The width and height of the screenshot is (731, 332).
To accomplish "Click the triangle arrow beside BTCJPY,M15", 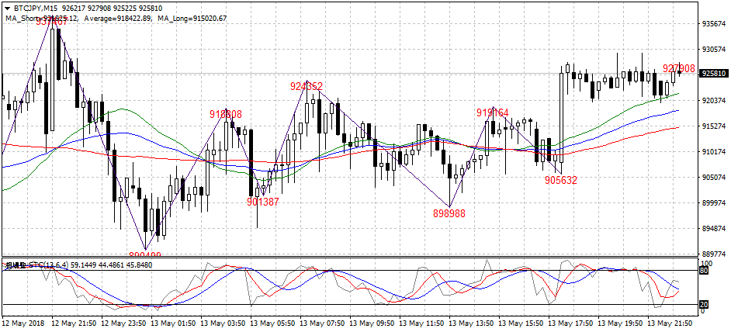I will coord(7,8).
